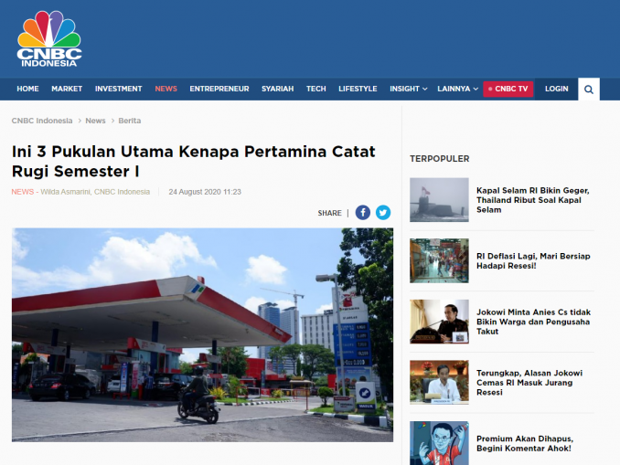Image resolution: width=620 pixels, height=465 pixels.
Task: Go to HOME menu item
Action: [27, 89]
